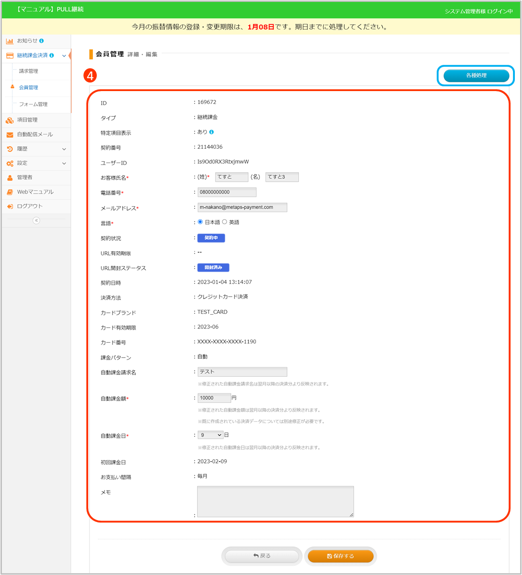Click the Webマニュアル book icon
Viewport: 522px width, 575px height.
coord(10,192)
